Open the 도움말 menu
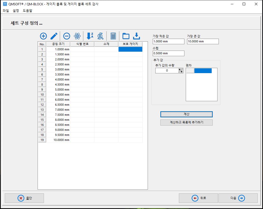 click(28, 11)
